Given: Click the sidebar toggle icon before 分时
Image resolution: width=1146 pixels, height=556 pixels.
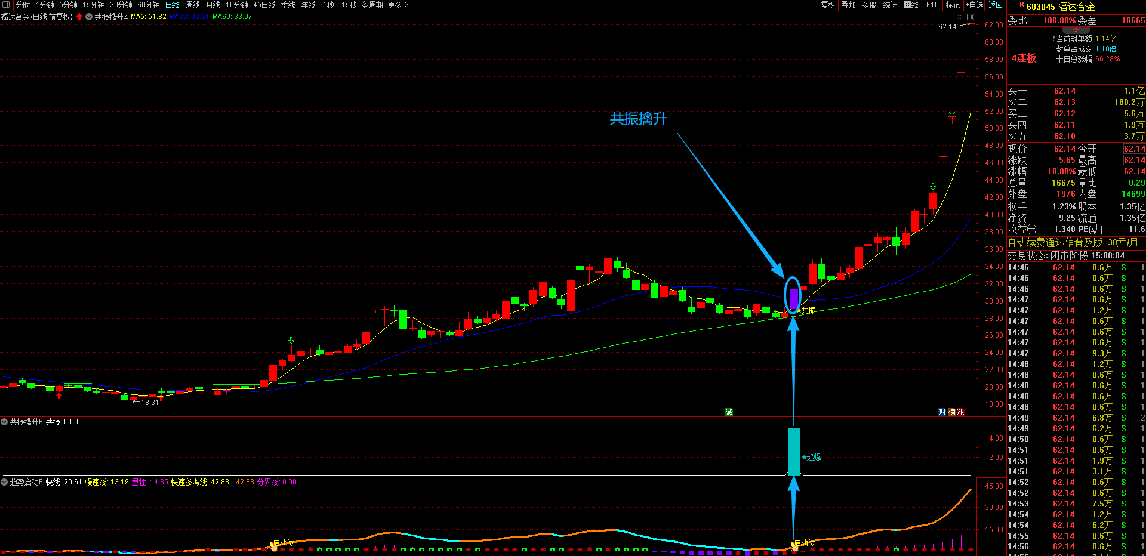Looking at the screenshot, I should 7,5.
